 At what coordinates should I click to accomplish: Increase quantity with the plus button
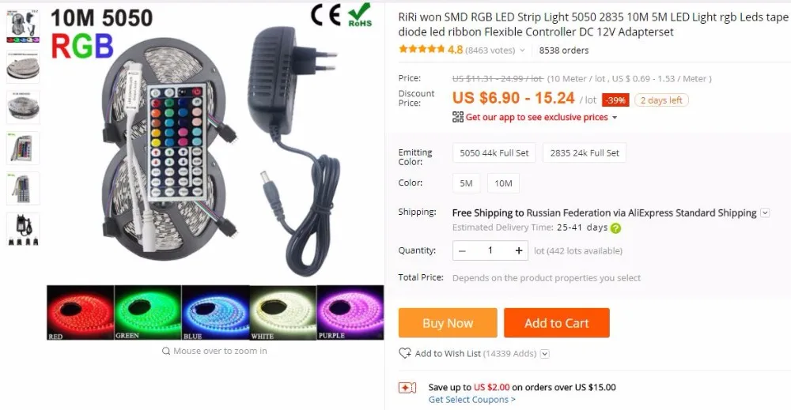(519, 250)
